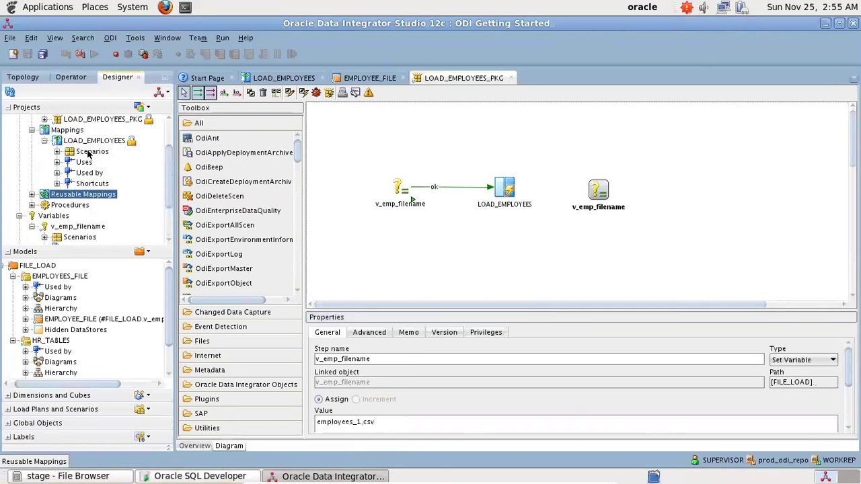Click the 'ko' link tool icon
Screen dimensions: 861x484
coord(237,93)
